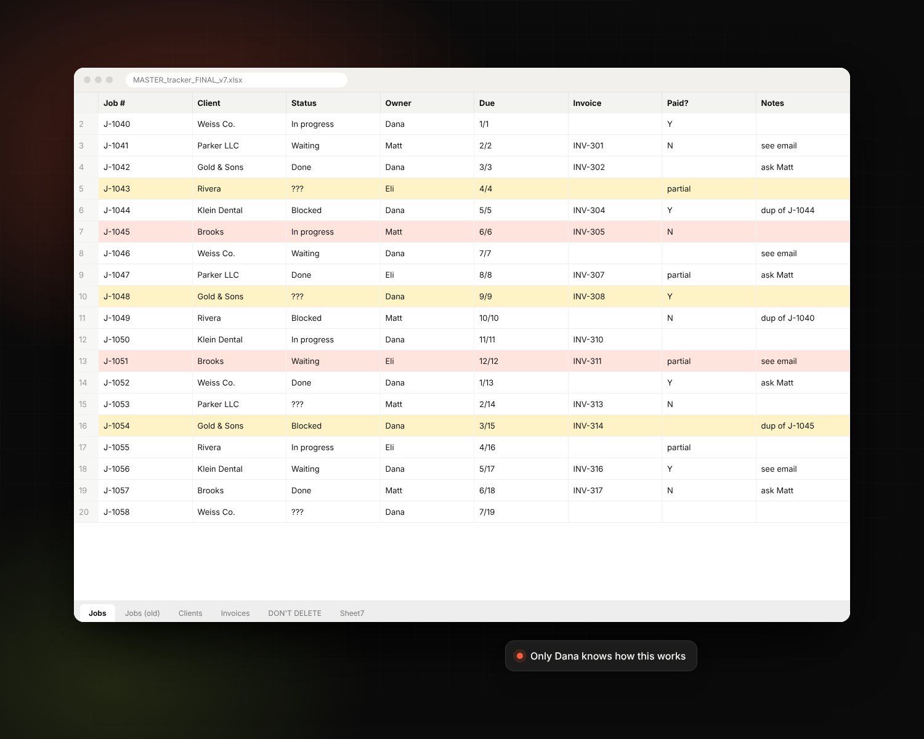Image resolution: width=924 pixels, height=739 pixels.
Task: Click the due date 7/19 cell
Action: click(x=521, y=512)
